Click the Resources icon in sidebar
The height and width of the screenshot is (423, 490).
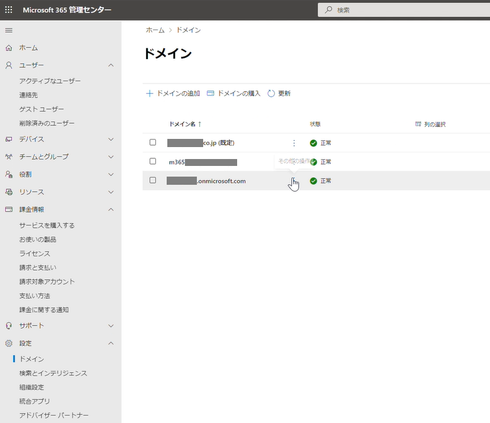coord(9,192)
